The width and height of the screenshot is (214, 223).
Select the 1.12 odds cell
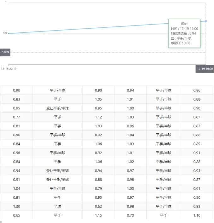point(98,117)
